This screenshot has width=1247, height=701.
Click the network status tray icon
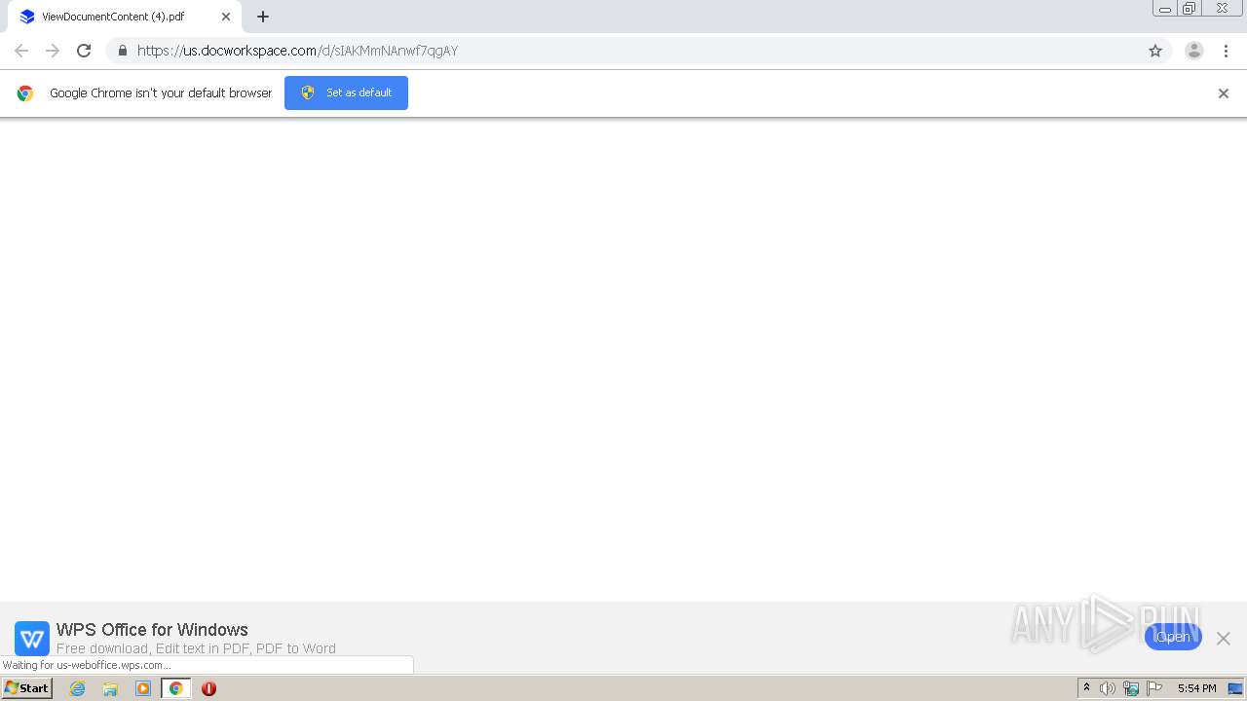tap(1131, 688)
